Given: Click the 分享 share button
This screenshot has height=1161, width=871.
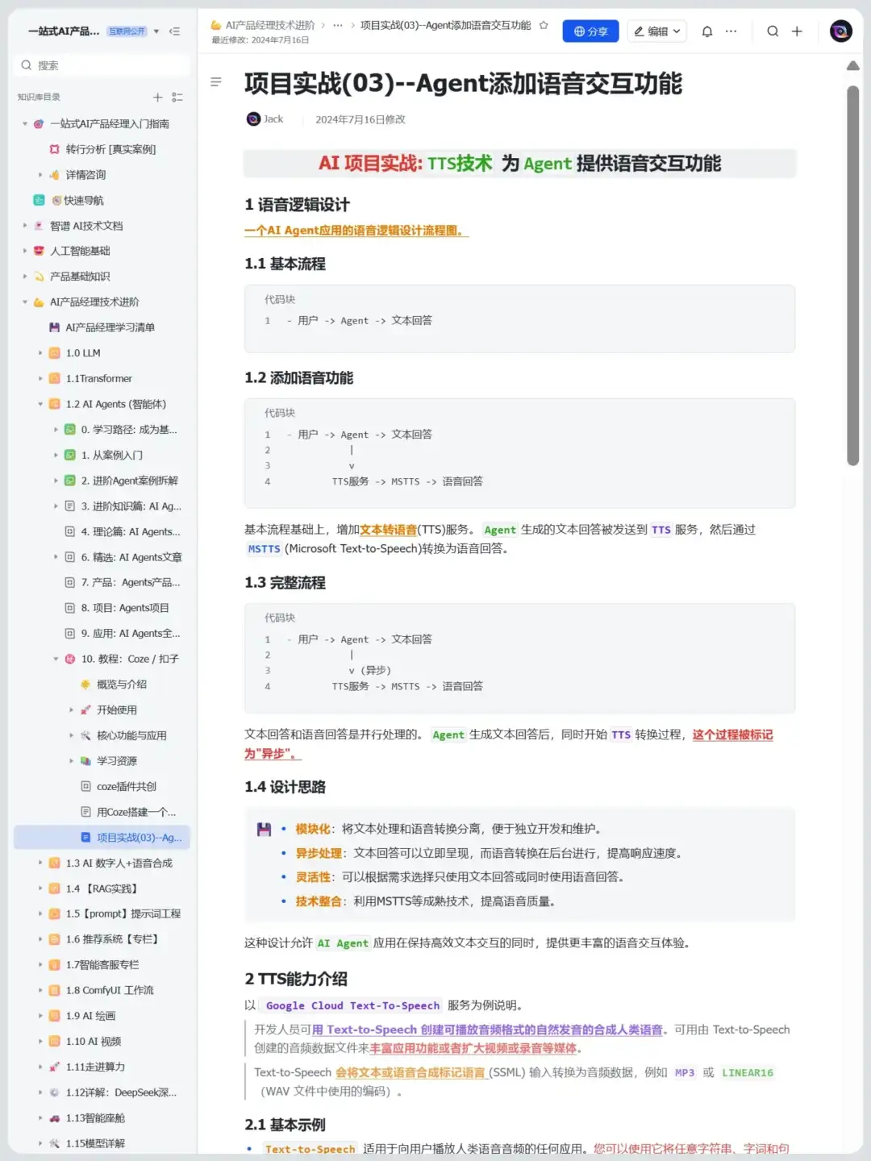Looking at the screenshot, I should point(590,31).
